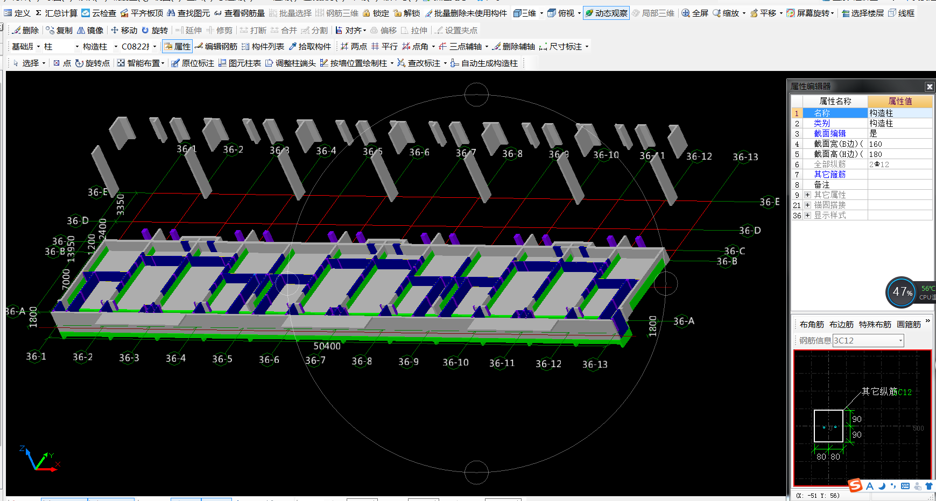Expand the 锚固搭接 property group
The width and height of the screenshot is (936, 501).
807,205
